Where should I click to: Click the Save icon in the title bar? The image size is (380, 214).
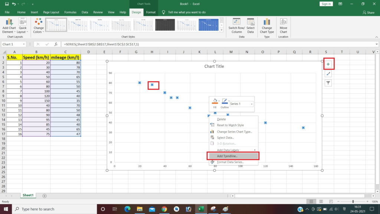[7, 4]
